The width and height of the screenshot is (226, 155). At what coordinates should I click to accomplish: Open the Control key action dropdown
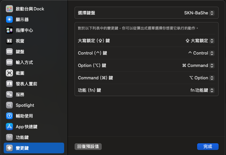click(x=201, y=53)
